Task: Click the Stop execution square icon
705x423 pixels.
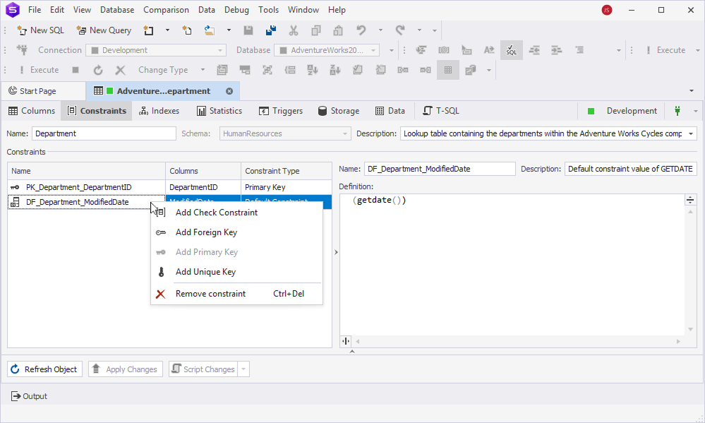Action: point(76,70)
